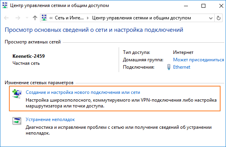Refresh the Network and Sharing Center view

pyautogui.click(x=219, y=18)
